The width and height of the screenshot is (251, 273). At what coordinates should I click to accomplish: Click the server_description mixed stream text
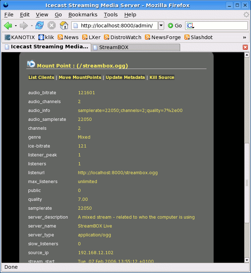click(136, 217)
